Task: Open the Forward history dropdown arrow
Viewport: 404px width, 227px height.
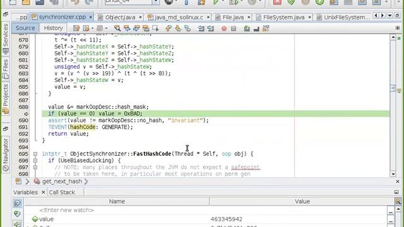Action: (106, 28)
